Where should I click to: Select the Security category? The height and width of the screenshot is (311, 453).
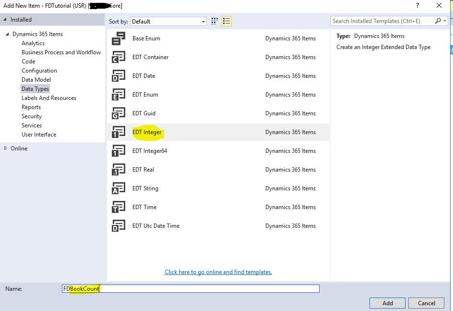32,116
